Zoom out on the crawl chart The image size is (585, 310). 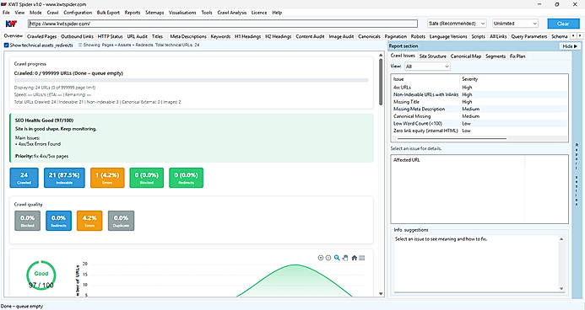click(328, 258)
